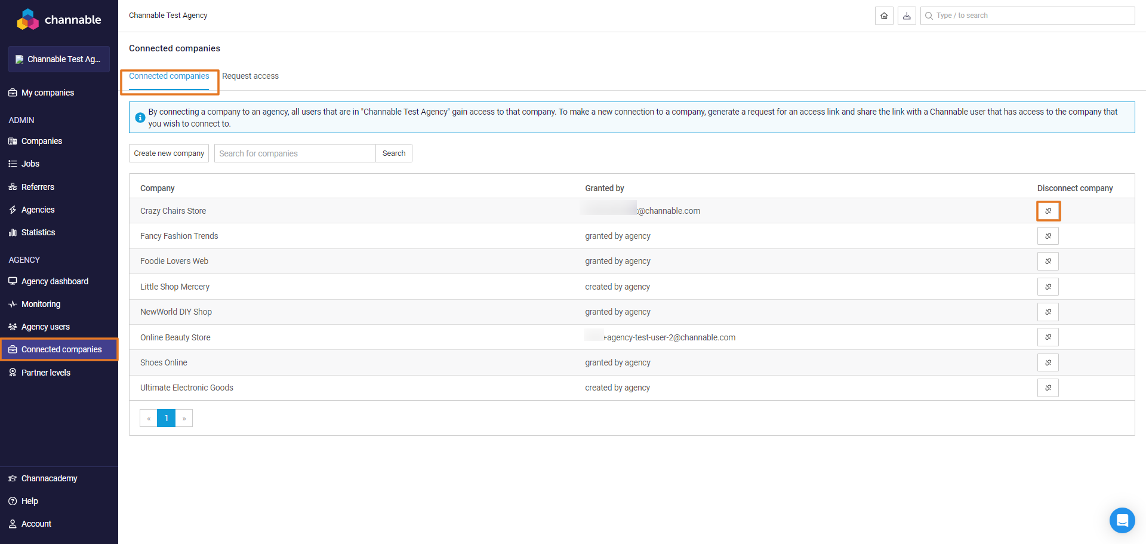The width and height of the screenshot is (1146, 544).
Task: Disconnect Ultimate Electronic Goods company
Action: pos(1048,388)
